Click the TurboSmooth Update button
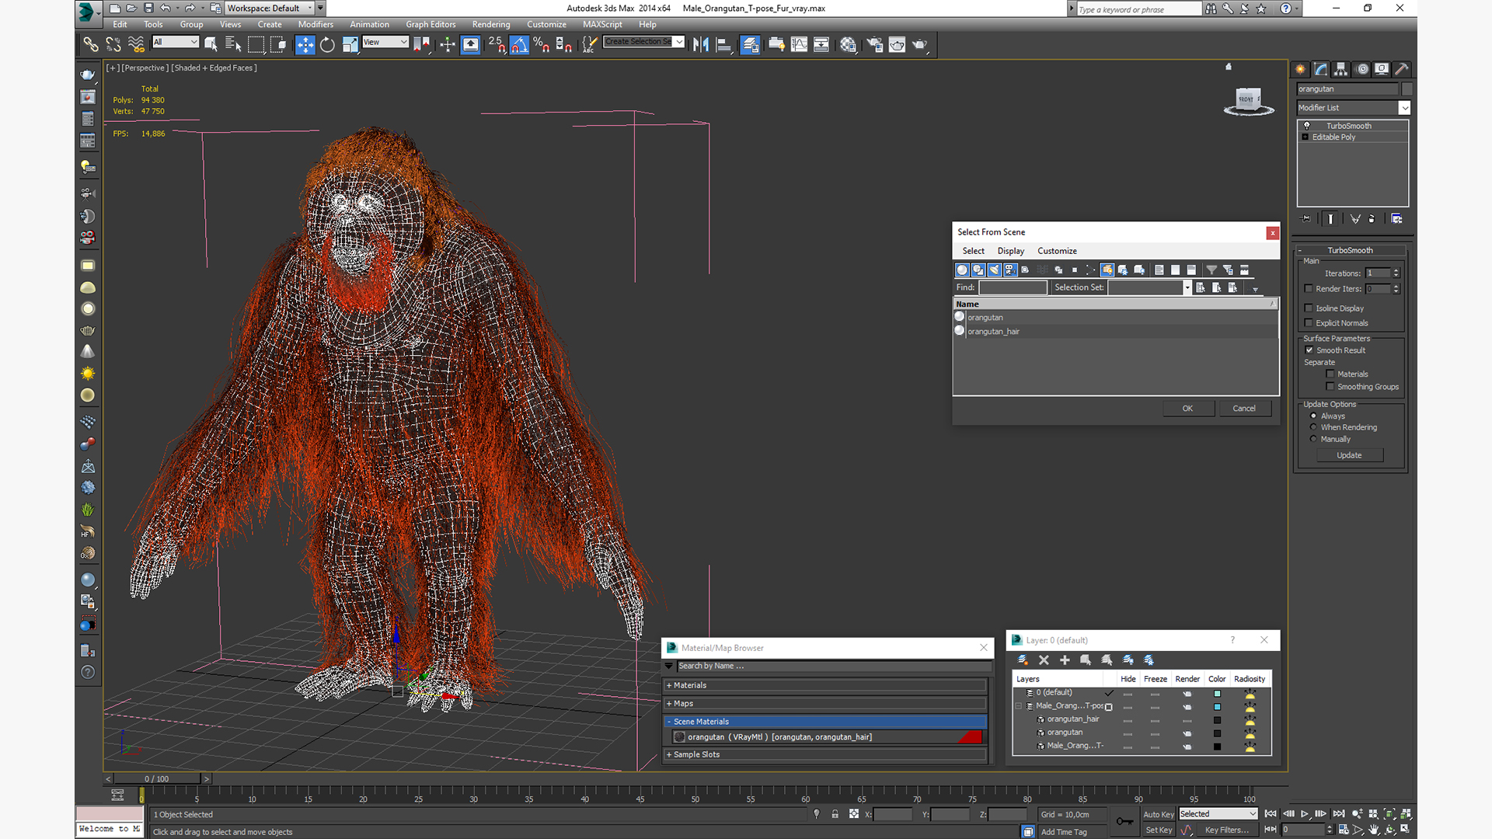 point(1349,455)
